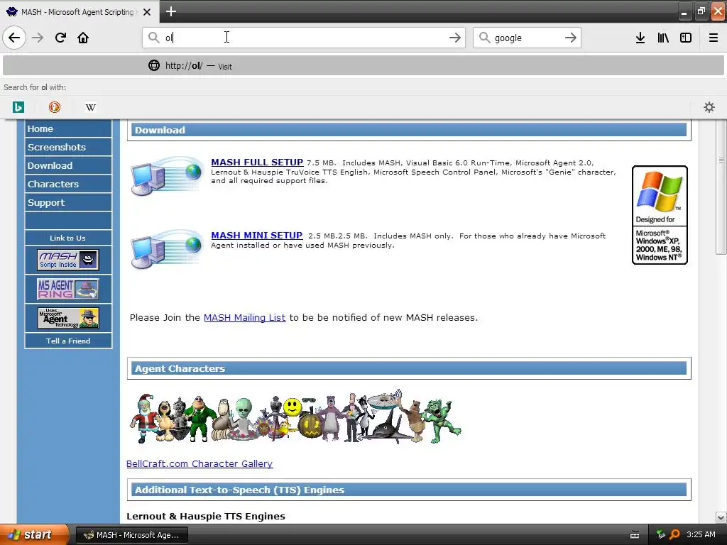Search with the Wikipedia engine icon
The width and height of the screenshot is (727, 545).
tap(90, 107)
